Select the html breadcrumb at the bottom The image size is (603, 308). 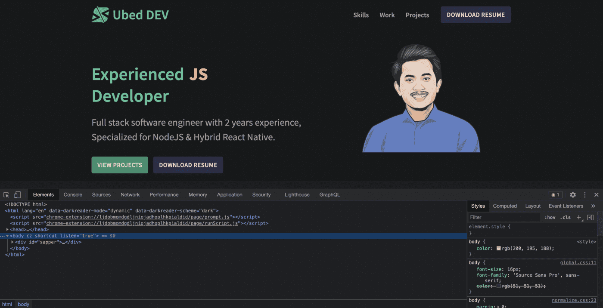click(x=7, y=304)
